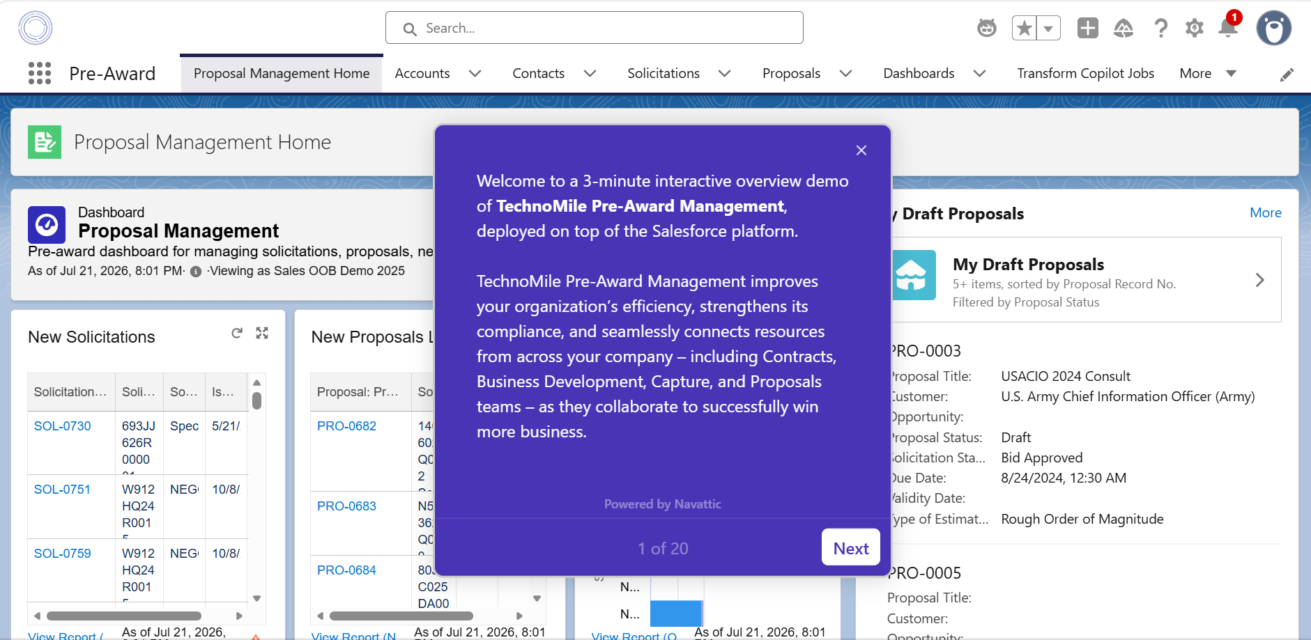Open the Dashboards tab

tap(919, 74)
